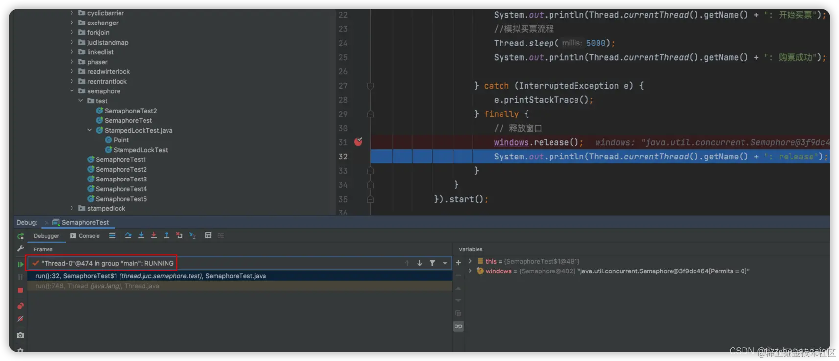Resume program with green play icon

pyautogui.click(x=20, y=264)
